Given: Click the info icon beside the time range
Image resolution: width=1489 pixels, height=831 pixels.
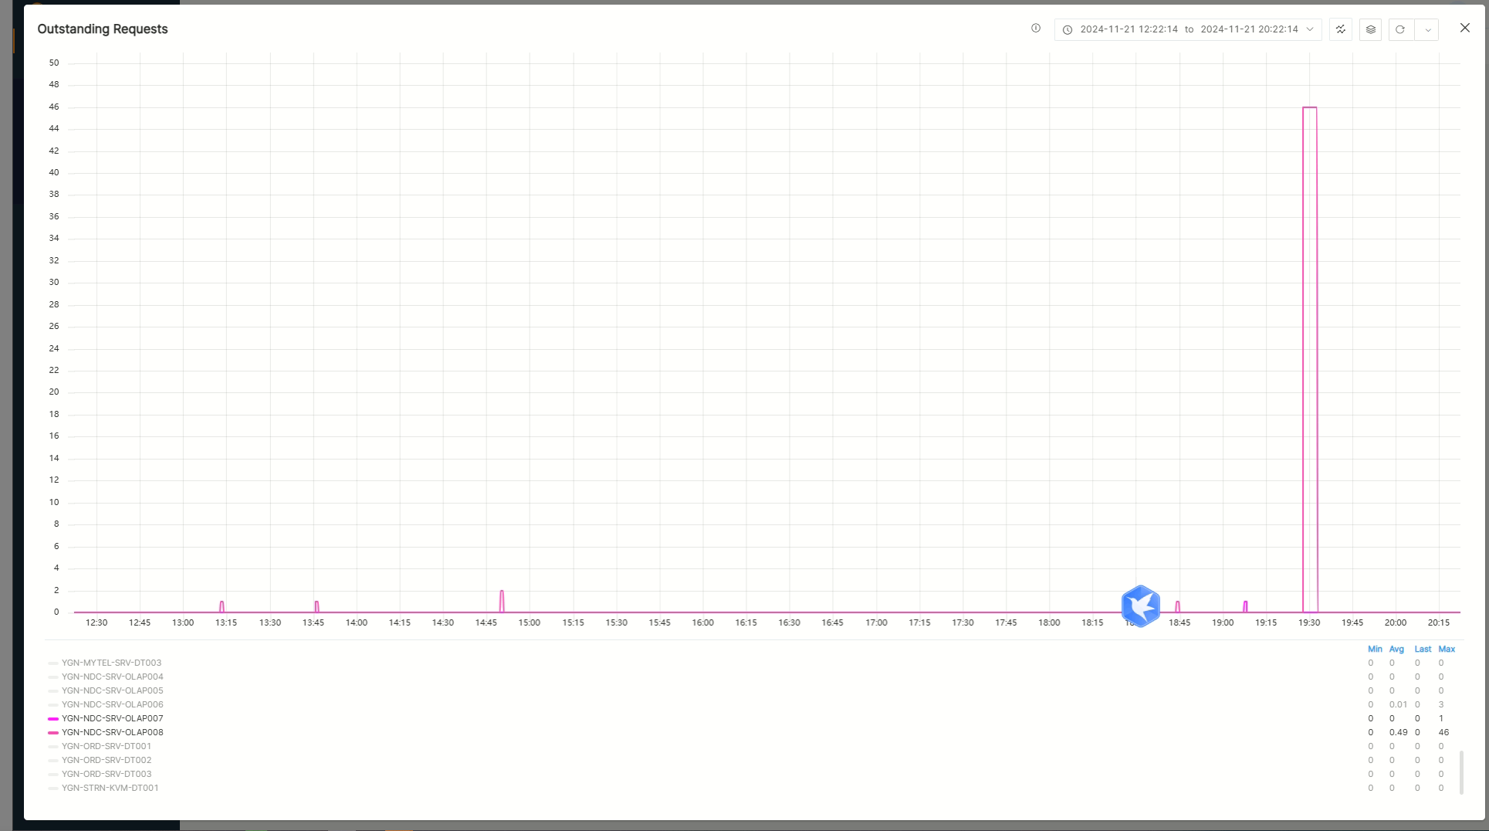Looking at the screenshot, I should click(x=1036, y=29).
